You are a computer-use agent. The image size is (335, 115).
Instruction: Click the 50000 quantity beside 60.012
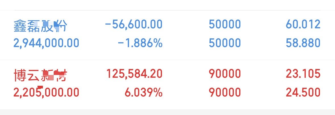coord(225,24)
